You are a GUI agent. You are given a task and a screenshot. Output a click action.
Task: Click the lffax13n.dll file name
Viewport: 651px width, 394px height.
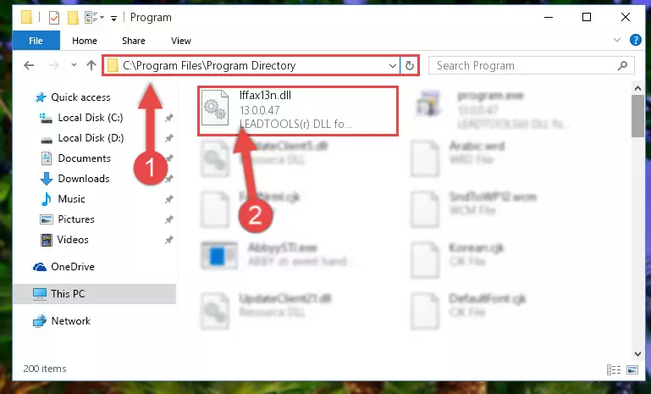pos(265,95)
